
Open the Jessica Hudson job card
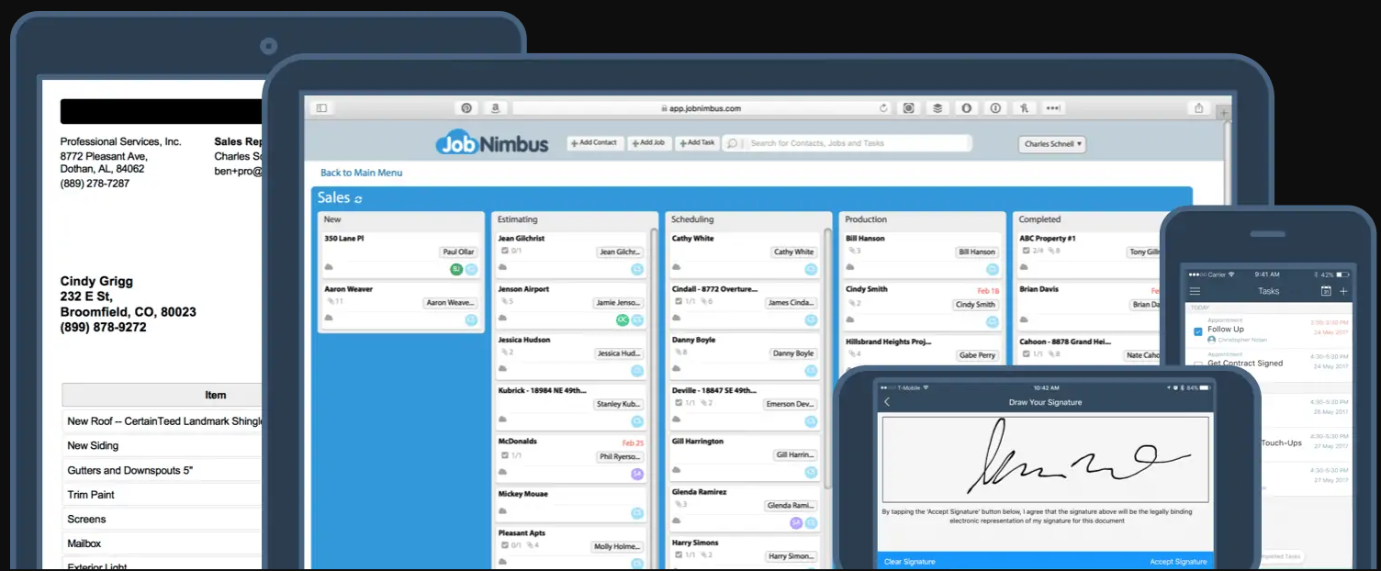pos(570,355)
